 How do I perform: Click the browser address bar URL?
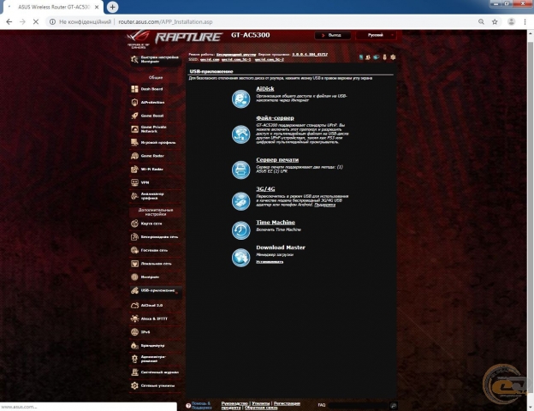(x=165, y=21)
